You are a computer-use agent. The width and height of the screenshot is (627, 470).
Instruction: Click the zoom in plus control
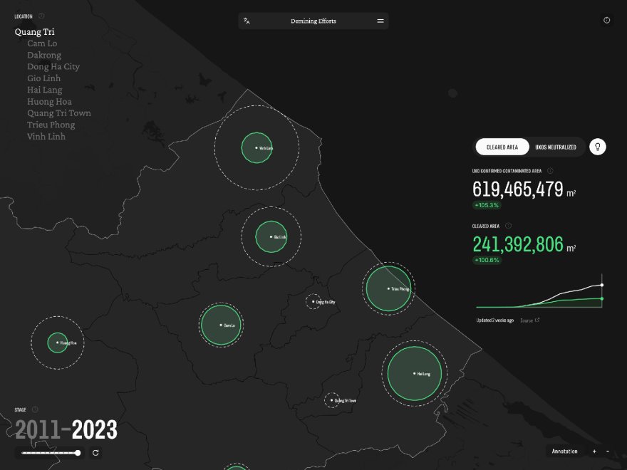pyautogui.click(x=594, y=451)
